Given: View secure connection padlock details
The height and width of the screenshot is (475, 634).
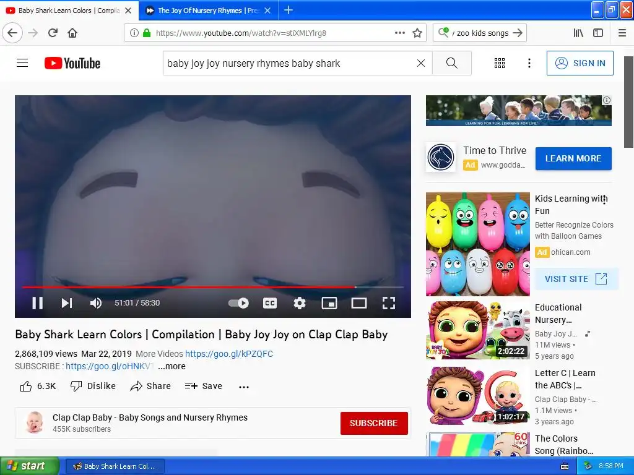Looking at the screenshot, I should (x=147, y=33).
